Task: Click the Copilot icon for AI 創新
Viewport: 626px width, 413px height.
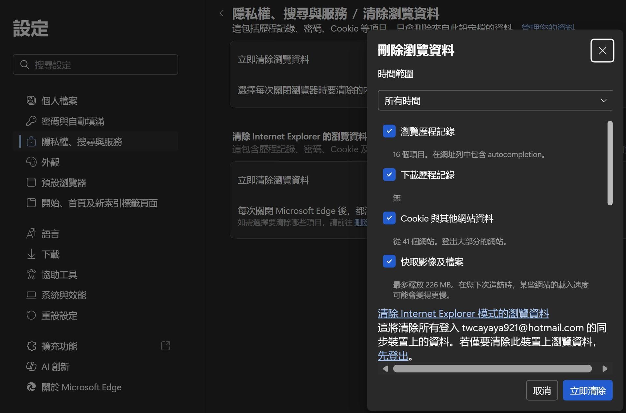Action: pyautogui.click(x=31, y=366)
